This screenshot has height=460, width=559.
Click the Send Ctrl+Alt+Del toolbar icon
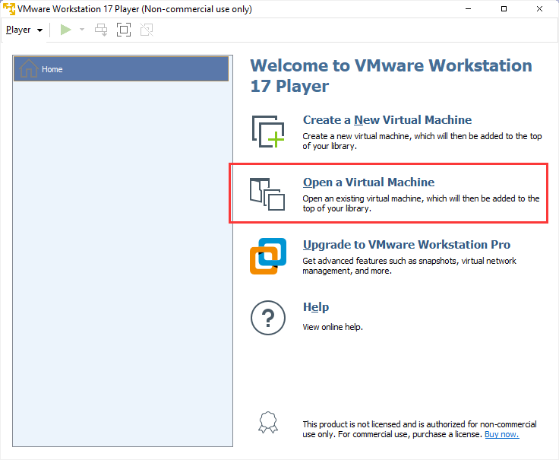click(101, 30)
